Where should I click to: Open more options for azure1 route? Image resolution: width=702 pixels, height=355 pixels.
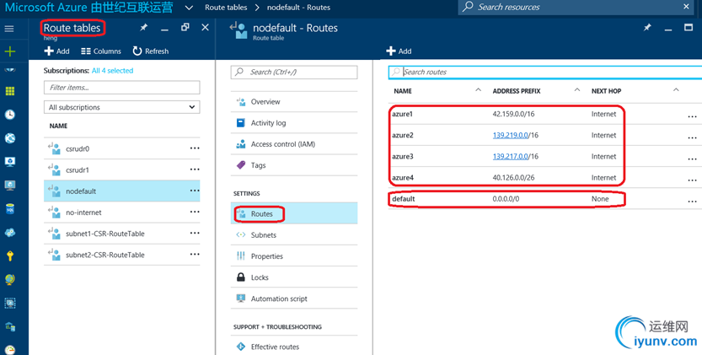point(692,116)
